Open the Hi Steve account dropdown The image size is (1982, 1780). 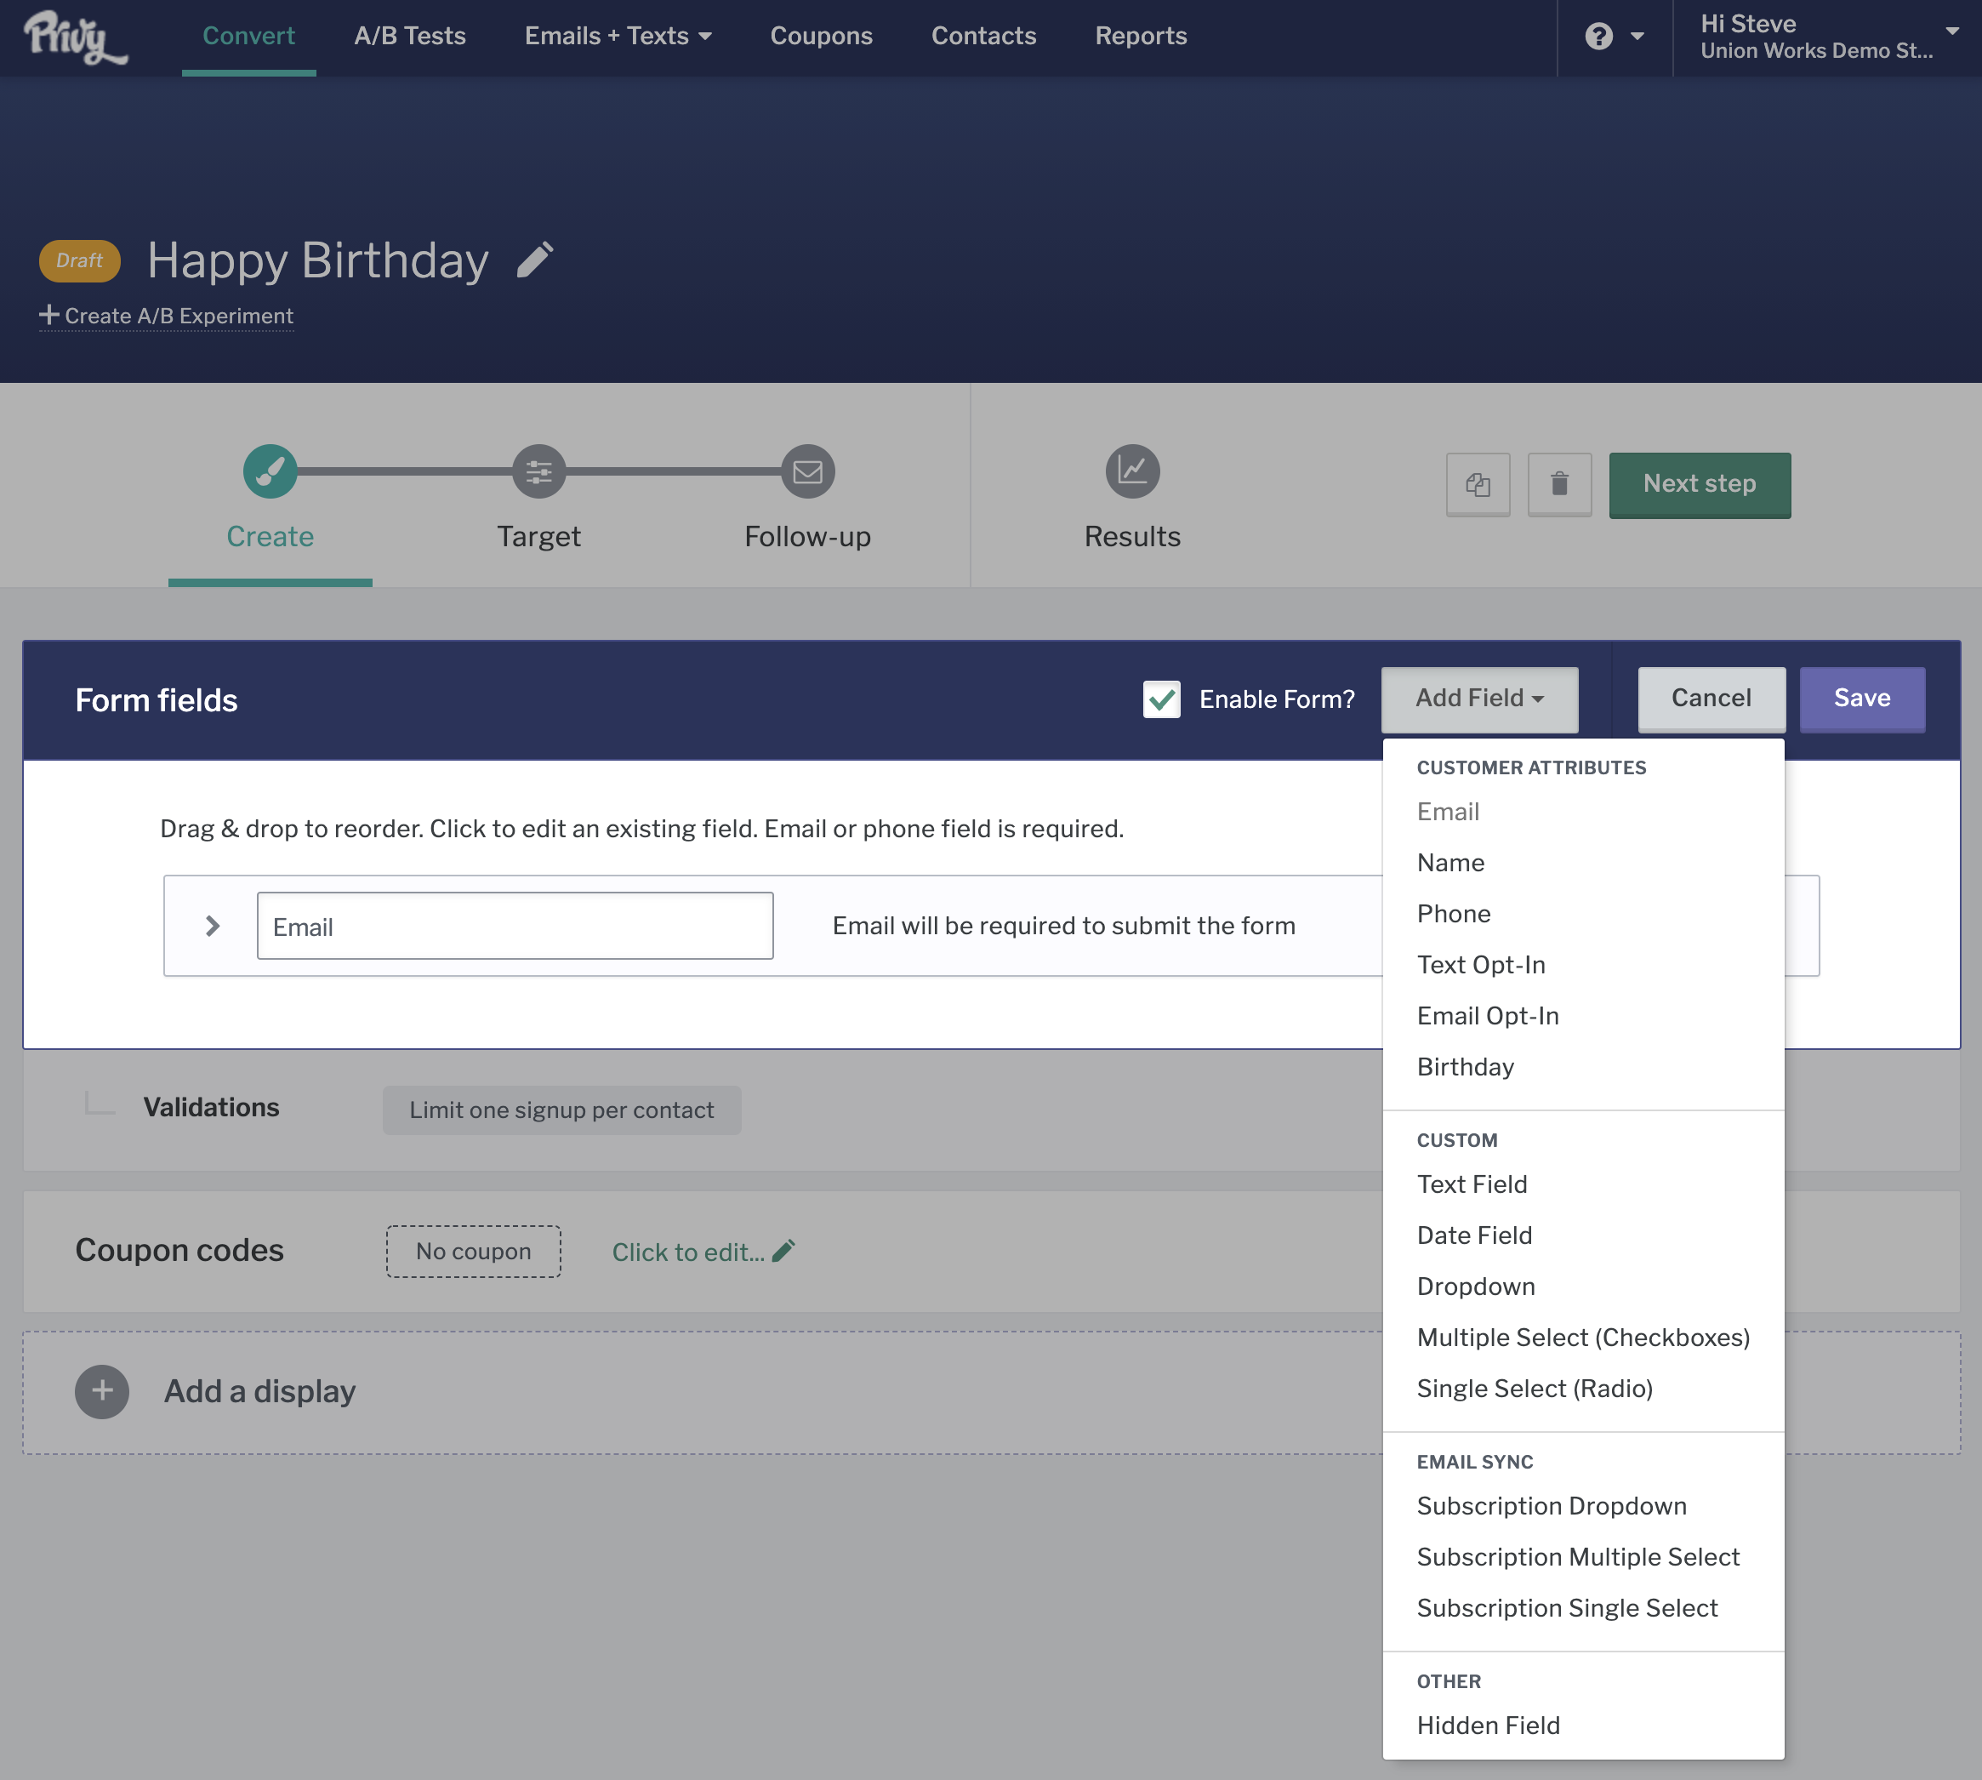tap(1826, 37)
